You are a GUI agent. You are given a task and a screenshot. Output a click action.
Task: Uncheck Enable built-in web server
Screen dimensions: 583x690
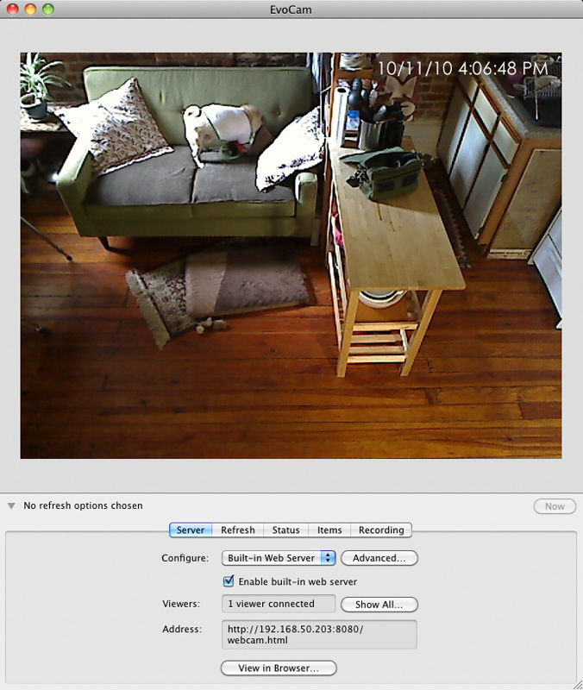point(229,580)
